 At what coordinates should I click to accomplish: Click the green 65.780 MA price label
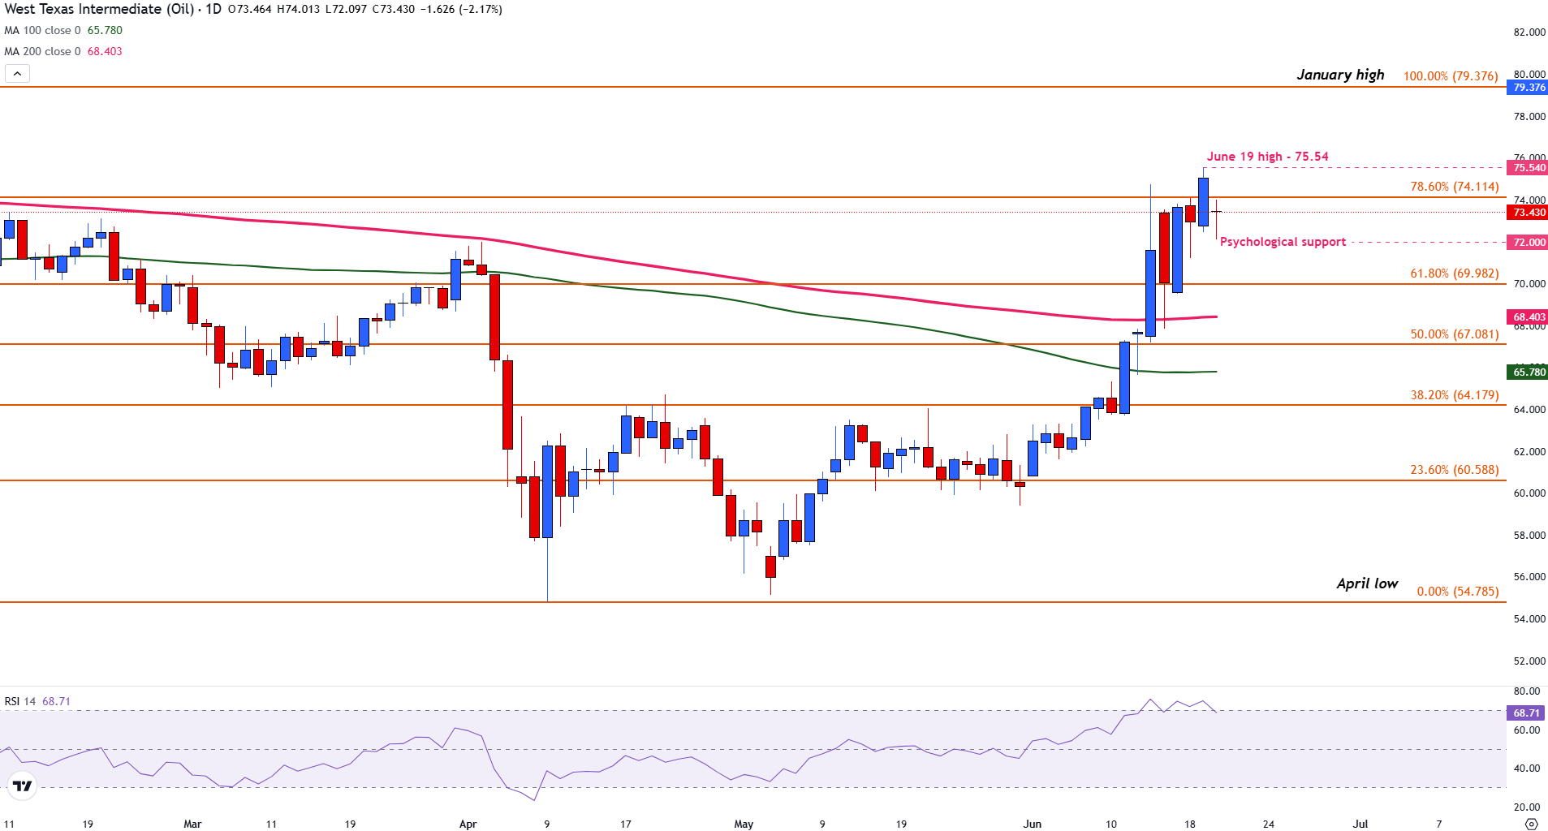(x=1527, y=372)
